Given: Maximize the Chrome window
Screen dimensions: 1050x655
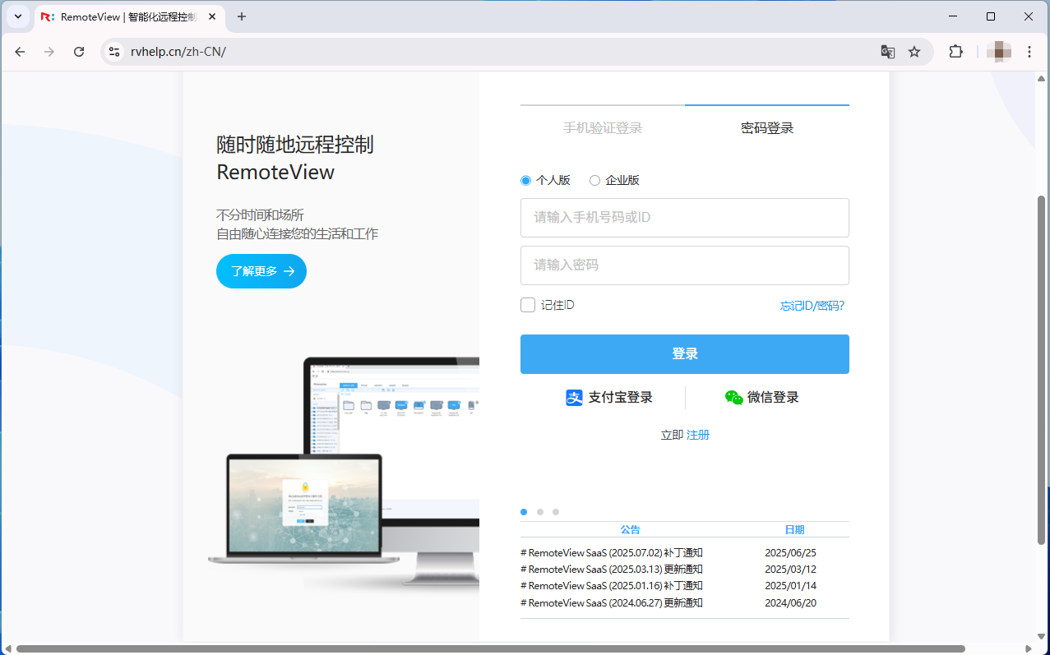Looking at the screenshot, I should [991, 16].
